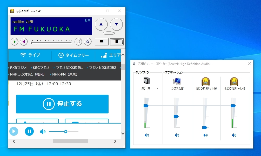Click the black square stop button

[117, 42]
